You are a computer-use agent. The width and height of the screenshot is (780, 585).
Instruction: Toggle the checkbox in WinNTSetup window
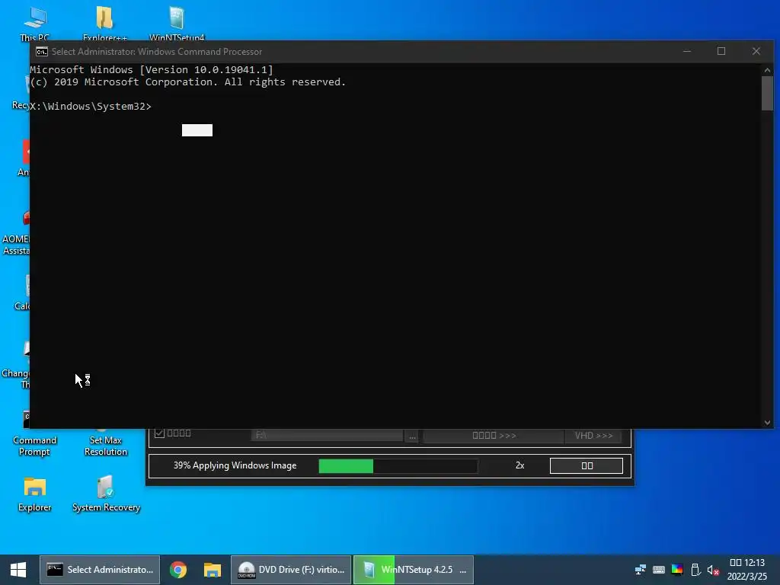(x=159, y=433)
